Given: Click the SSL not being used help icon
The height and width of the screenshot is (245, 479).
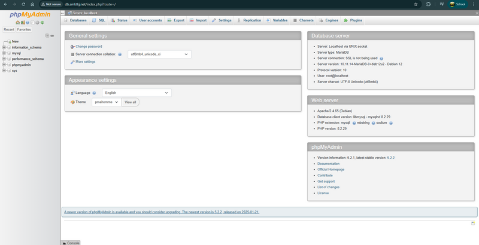Looking at the screenshot, I should [381, 59].
